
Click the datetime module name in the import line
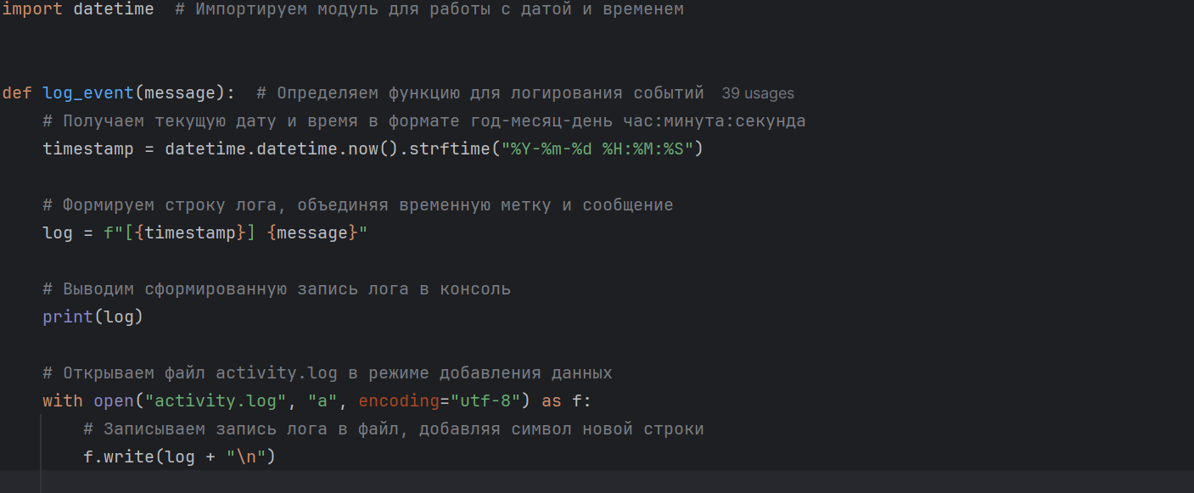tap(114, 10)
